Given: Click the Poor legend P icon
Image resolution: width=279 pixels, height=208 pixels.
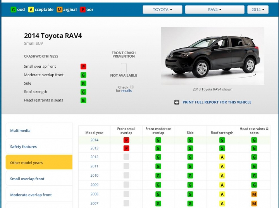Looking at the screenshot, I should (x=83, y=10).
